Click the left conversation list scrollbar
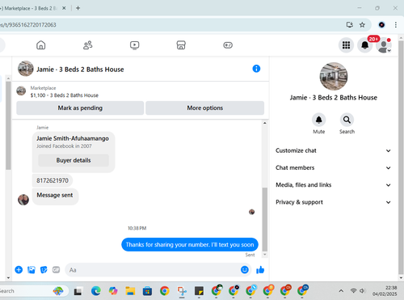This screenshot has height=300, width=404. 8,125
